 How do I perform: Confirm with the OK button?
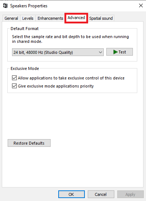71,194
